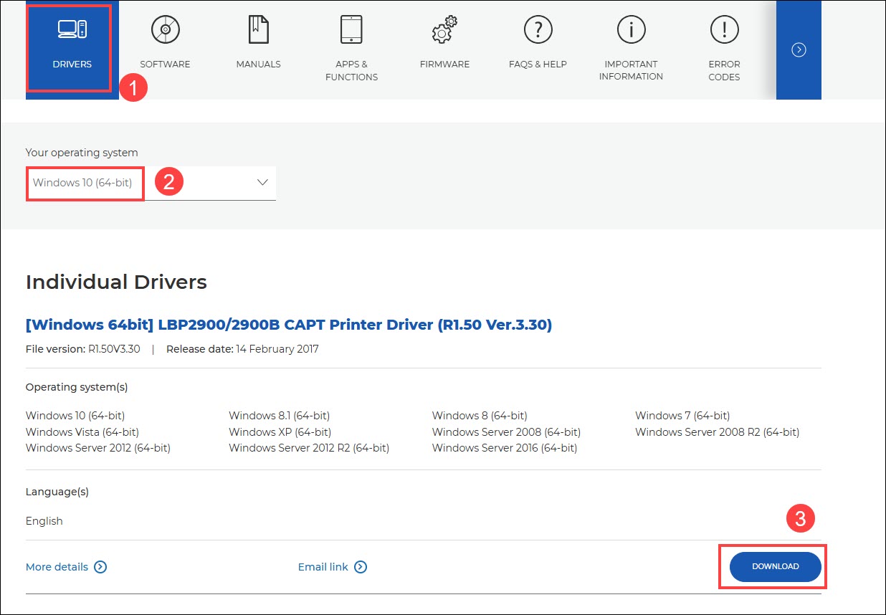Switch to the Software tab

tap(165, 49)
